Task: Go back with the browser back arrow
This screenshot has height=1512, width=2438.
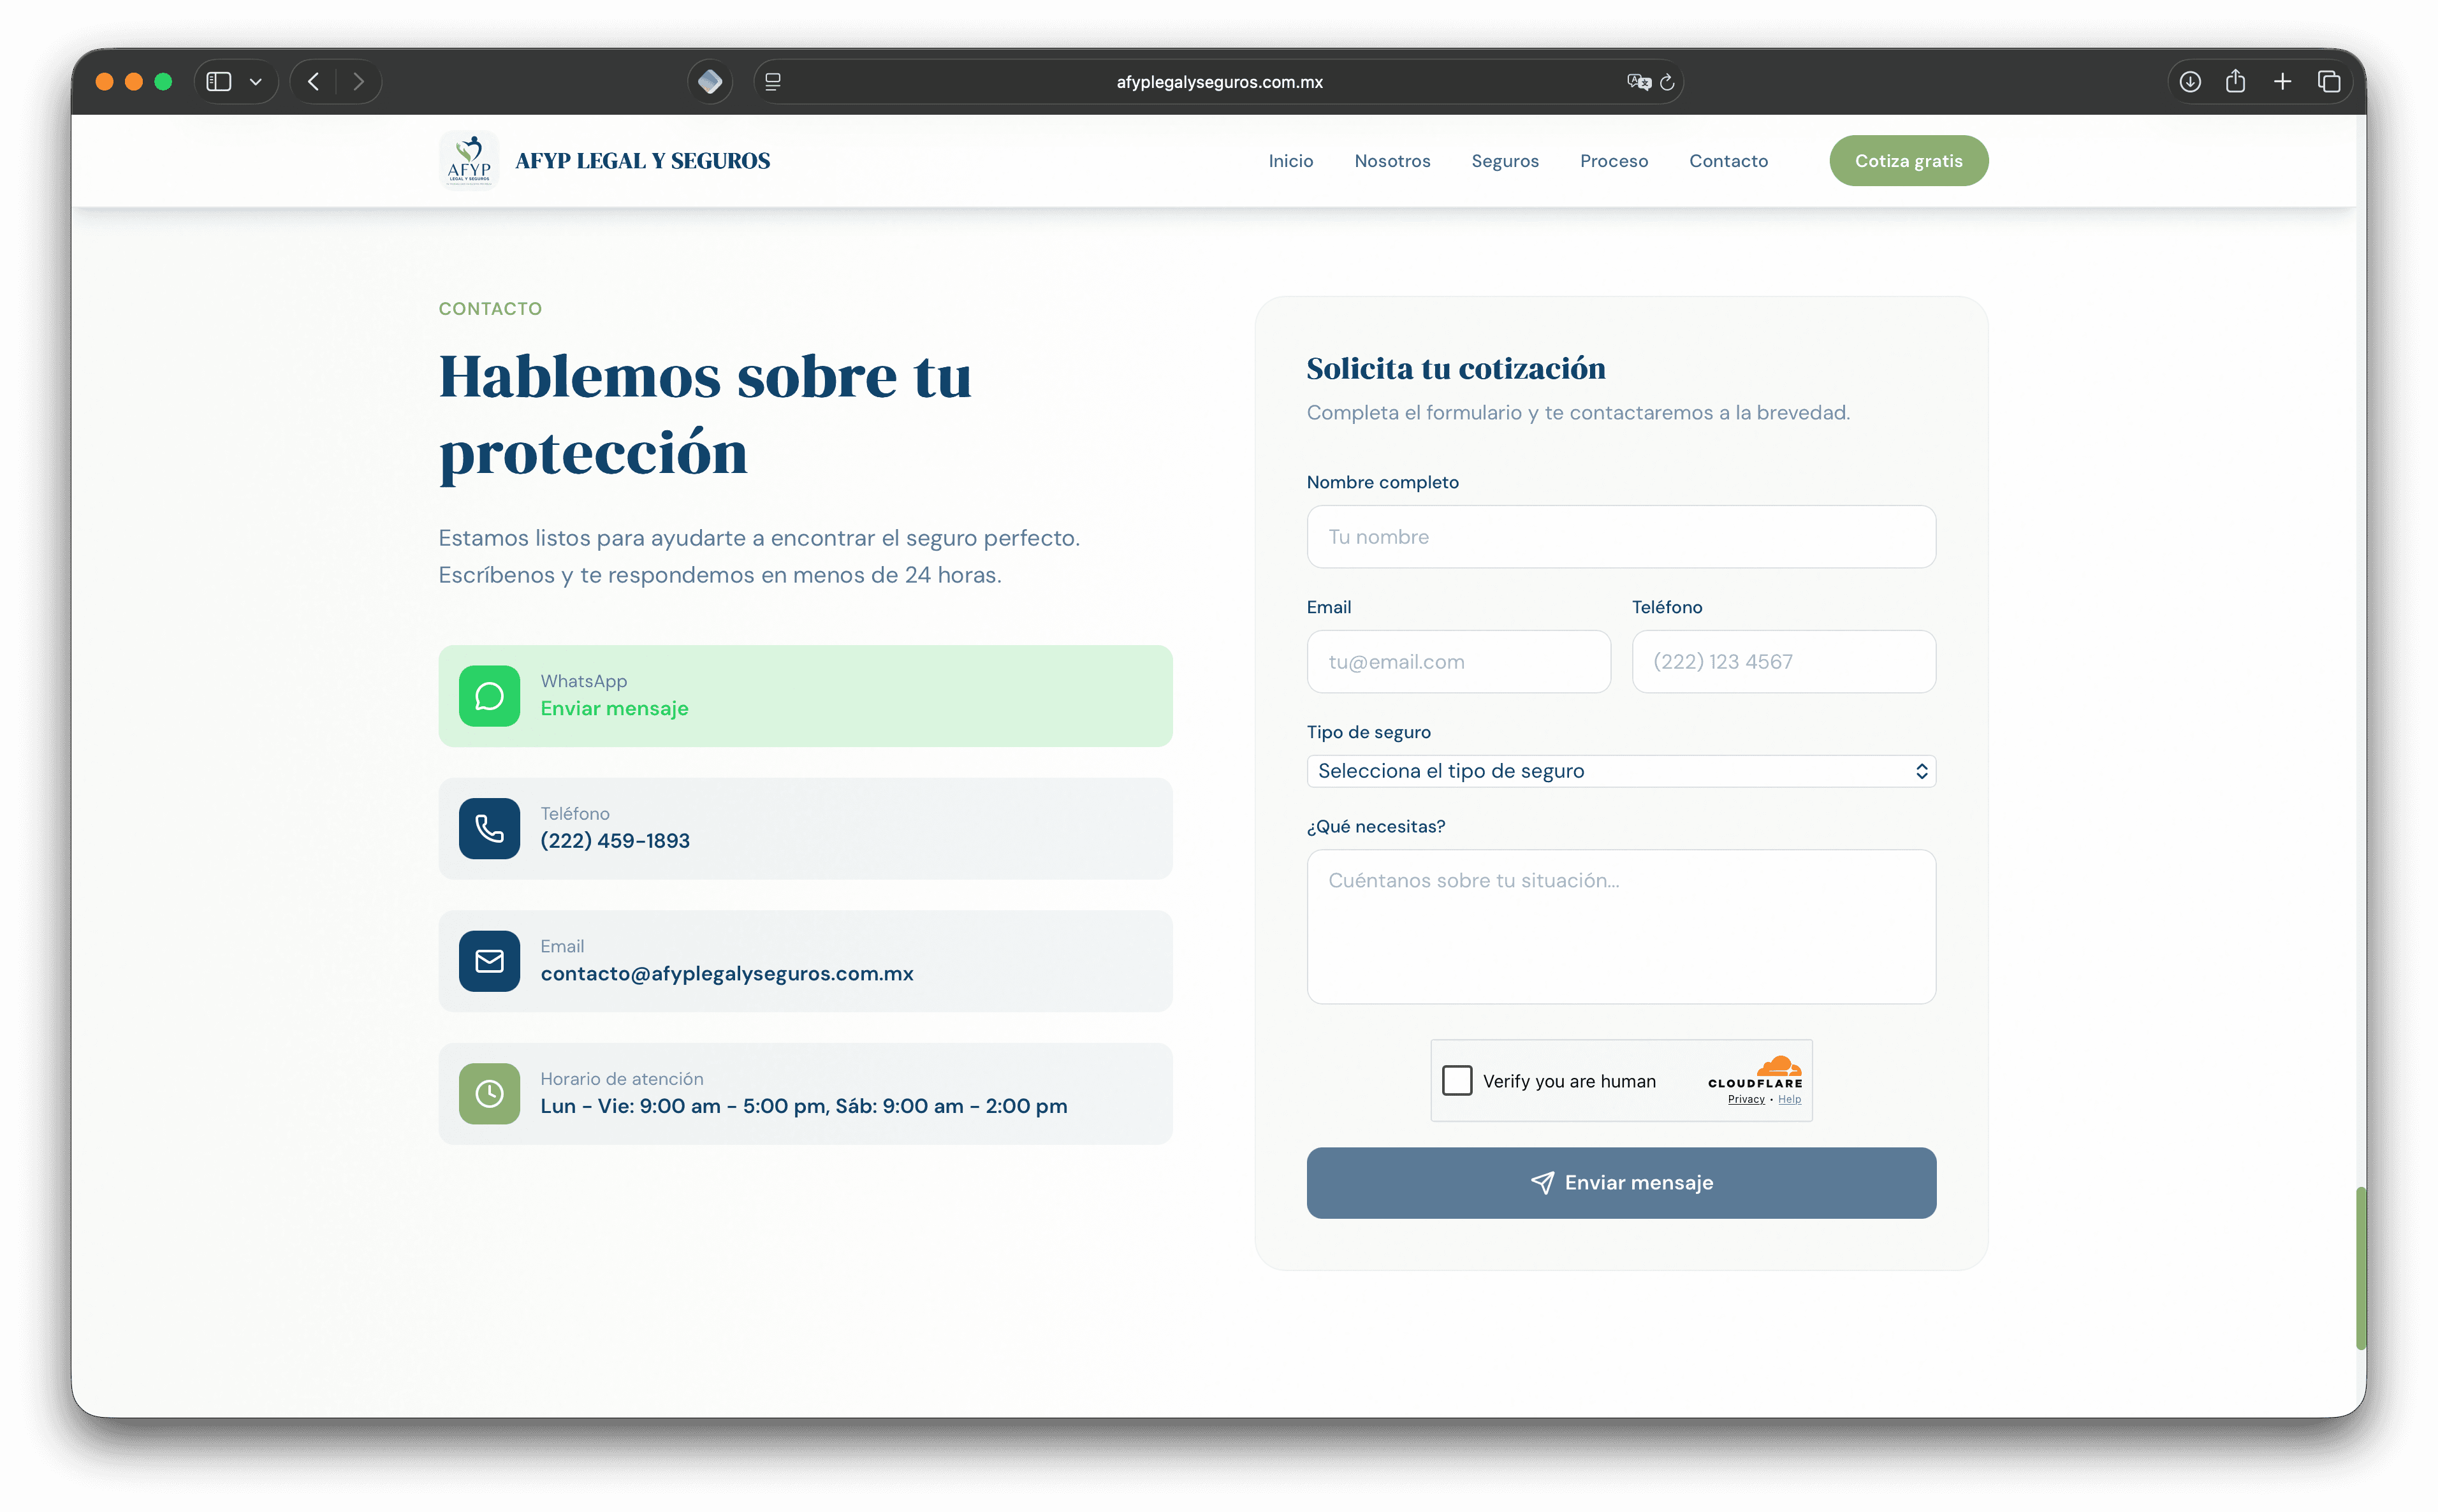Action: point(313,82)
